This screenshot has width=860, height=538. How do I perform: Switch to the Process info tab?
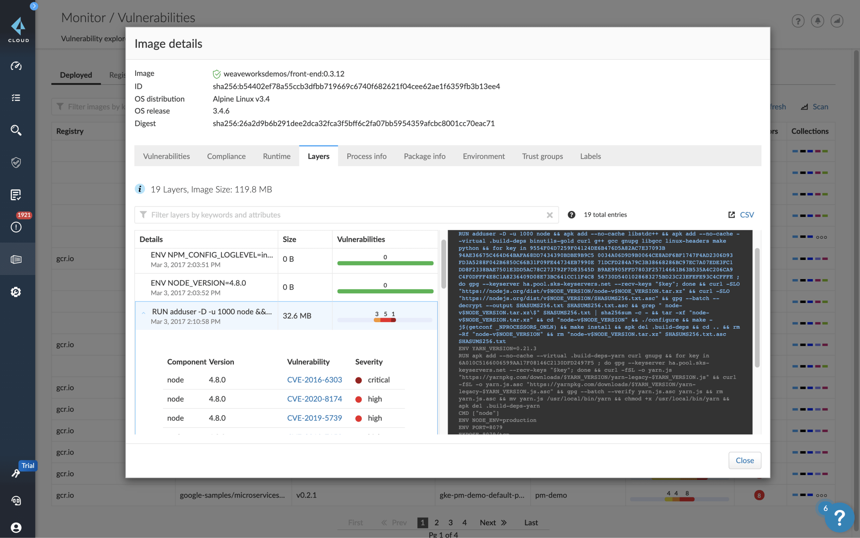coord(366,156)
